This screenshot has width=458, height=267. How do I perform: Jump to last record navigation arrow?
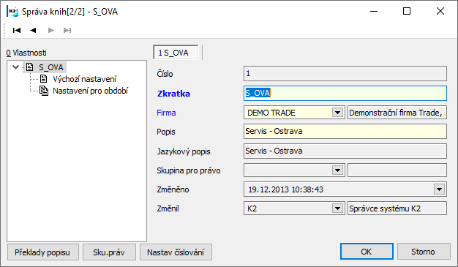pyautogui.click(x=67, y=31)
